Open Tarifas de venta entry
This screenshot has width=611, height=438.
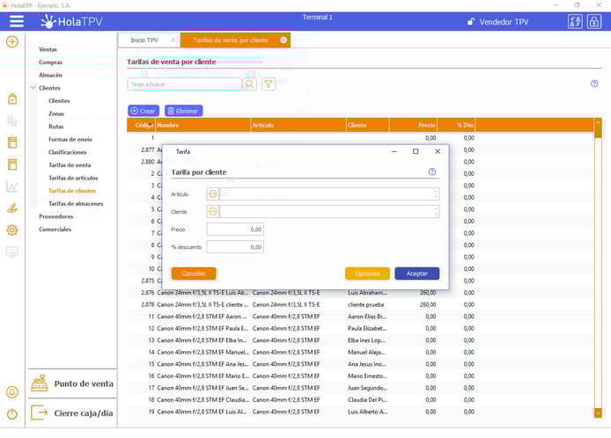(70, 165)
